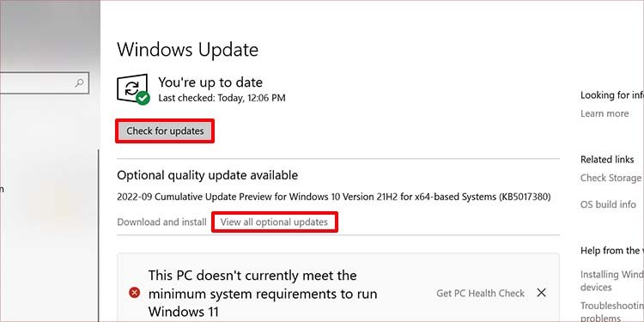Open OS build info link
Screen dimensions: 644x322
(608, 204)
